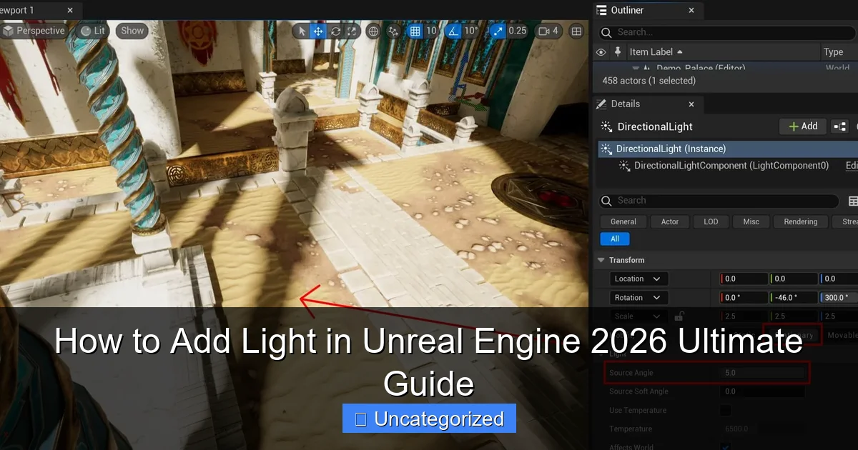Enable surface snapping in the viewport toolbar
The width and height of the screenshot is (858, 450).
click(393, 31)
